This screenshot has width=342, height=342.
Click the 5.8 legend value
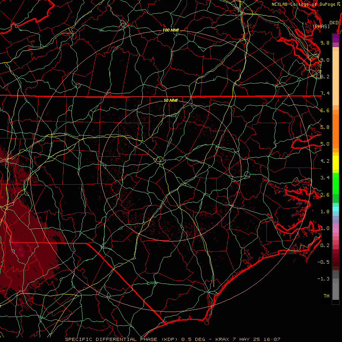pyautogui.click(x=325, y=127)
